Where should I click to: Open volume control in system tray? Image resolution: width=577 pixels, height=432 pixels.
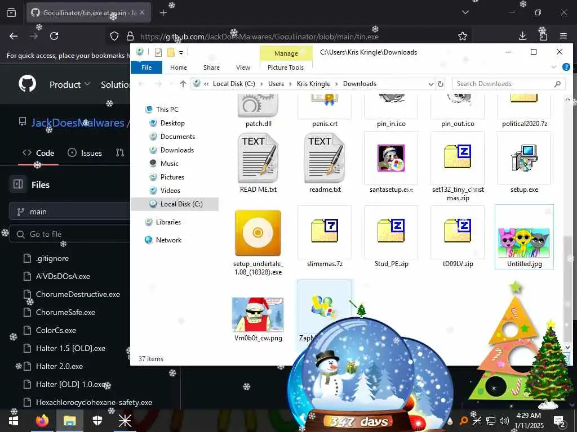pos(504,421)
